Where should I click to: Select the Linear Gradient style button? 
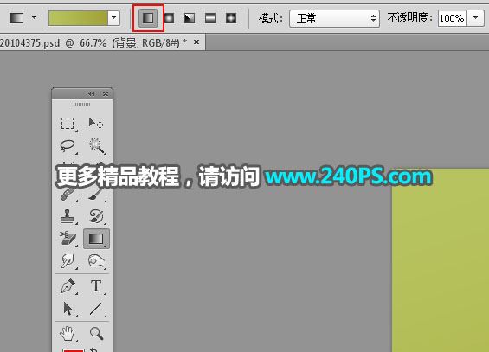click(148, 18)
